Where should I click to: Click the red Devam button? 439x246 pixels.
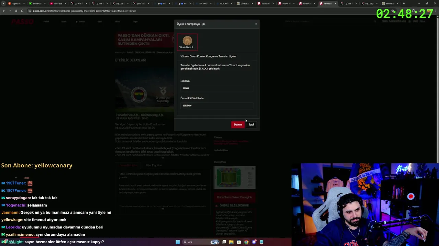pyautogui.click(x=238, y=124)
